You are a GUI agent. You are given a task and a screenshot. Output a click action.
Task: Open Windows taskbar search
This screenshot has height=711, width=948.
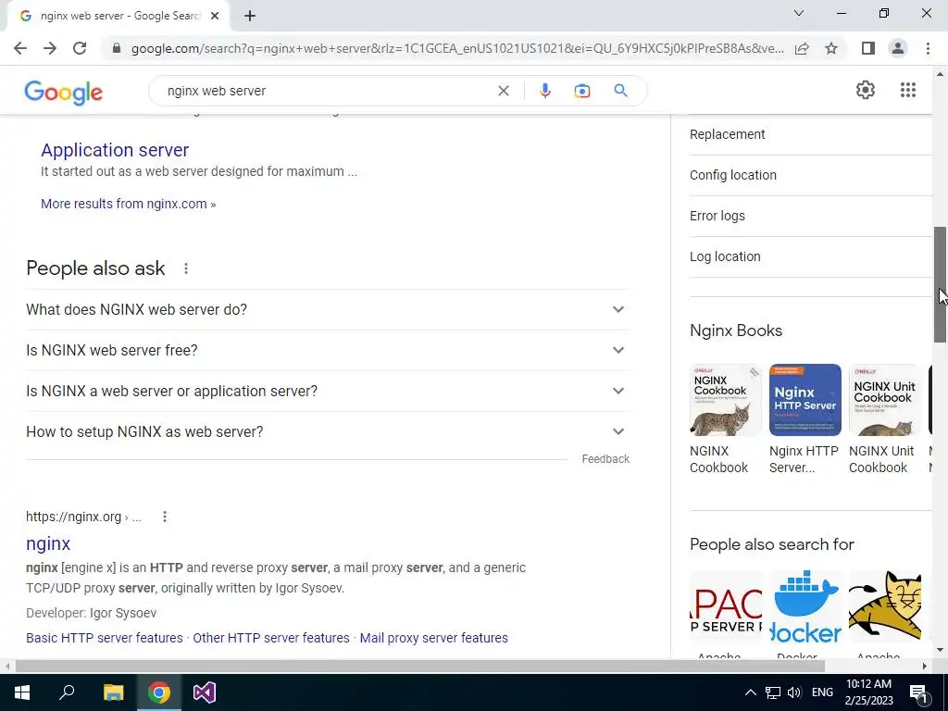[67, 692]
